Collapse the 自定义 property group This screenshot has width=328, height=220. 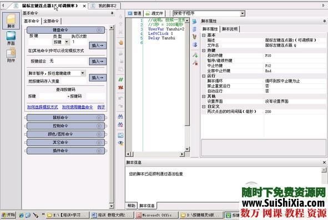(x=204, y=107)
